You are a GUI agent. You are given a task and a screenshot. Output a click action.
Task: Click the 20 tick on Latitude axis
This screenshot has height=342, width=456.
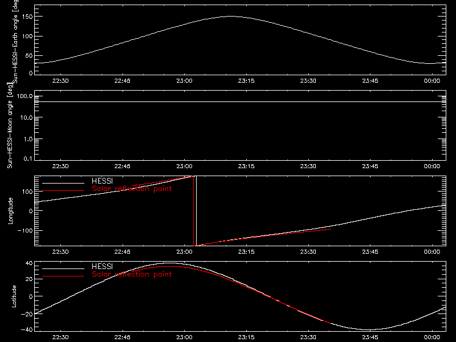[29, 279]
